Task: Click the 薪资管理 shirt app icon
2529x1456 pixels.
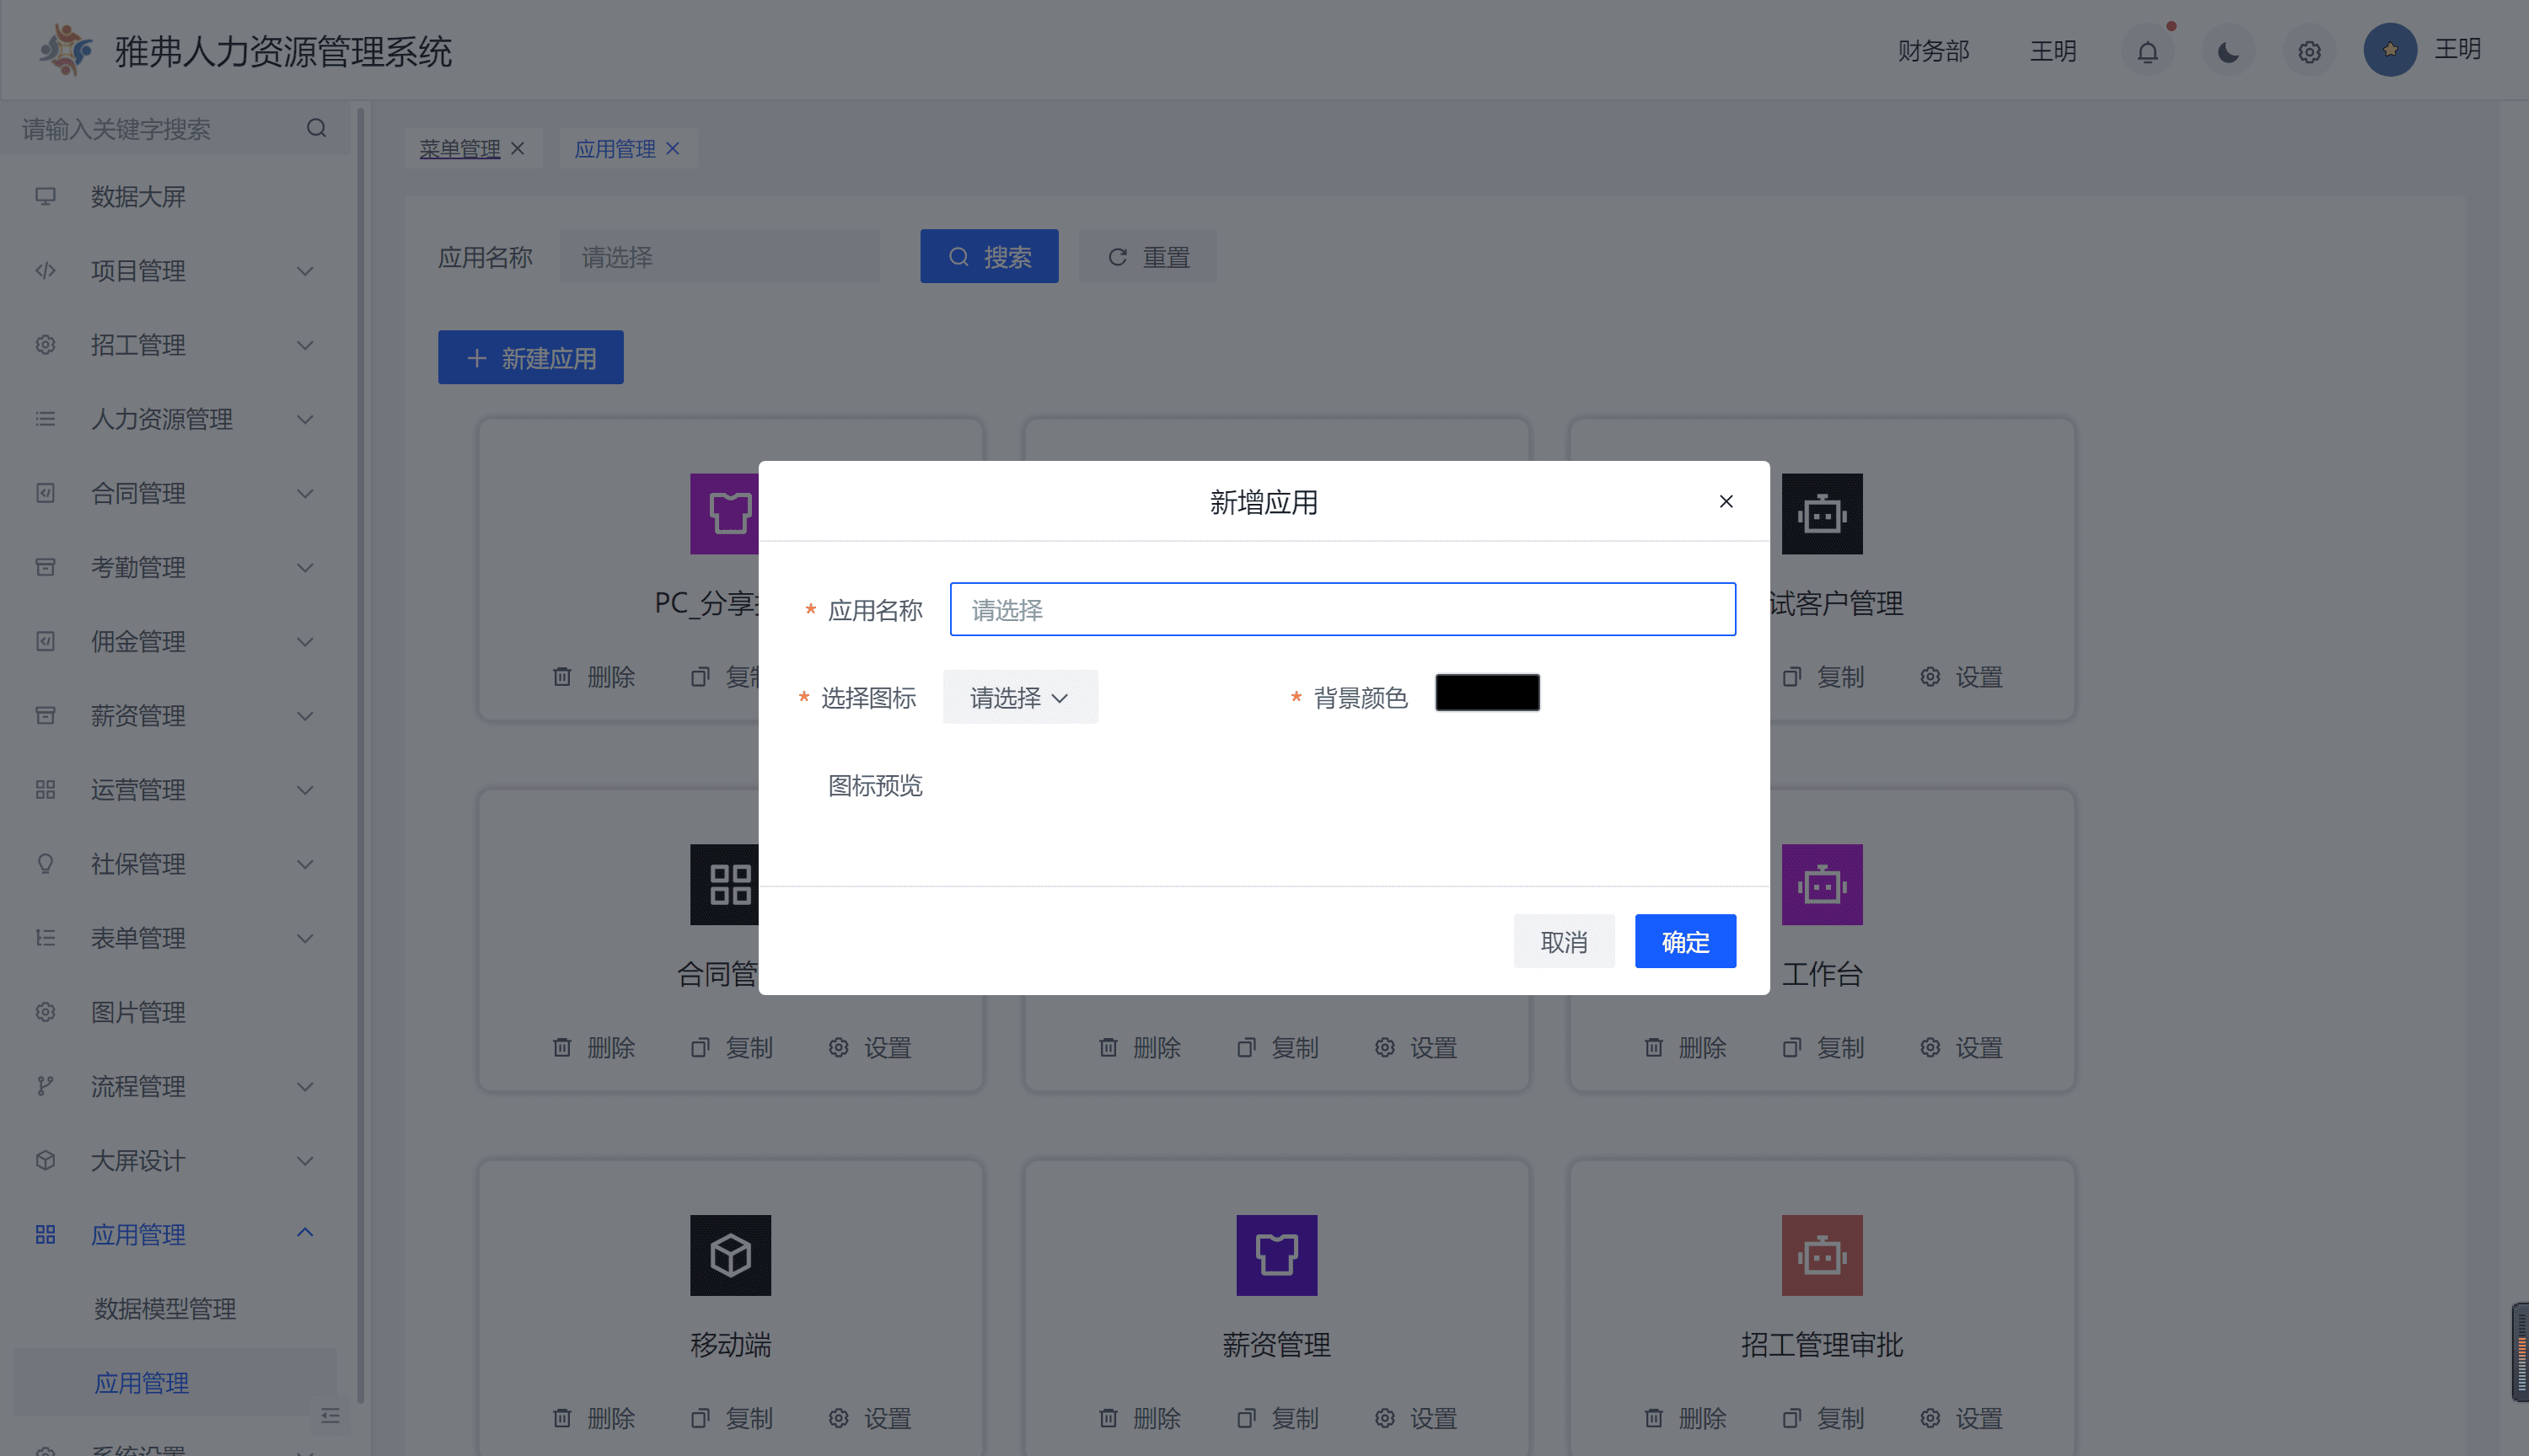Action: 1276,1255
